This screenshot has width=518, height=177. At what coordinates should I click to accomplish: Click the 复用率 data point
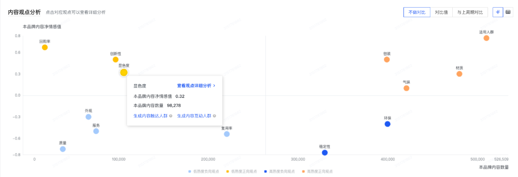tap(227, 134)
